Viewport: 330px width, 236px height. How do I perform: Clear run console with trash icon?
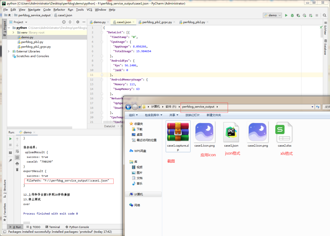(17, 170)
